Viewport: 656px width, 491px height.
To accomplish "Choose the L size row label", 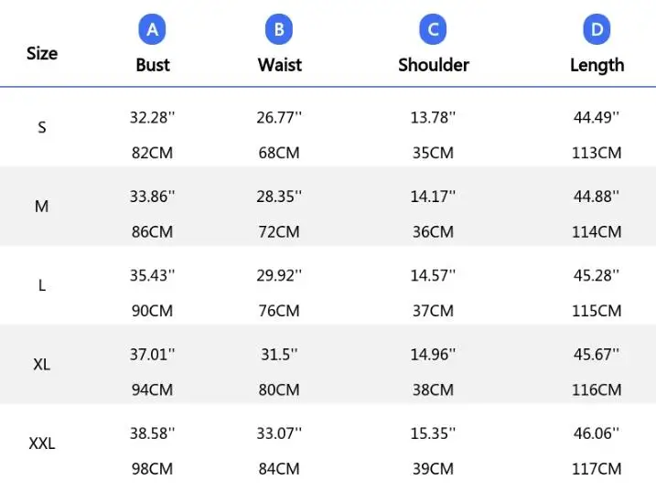I will click(42, 285).
